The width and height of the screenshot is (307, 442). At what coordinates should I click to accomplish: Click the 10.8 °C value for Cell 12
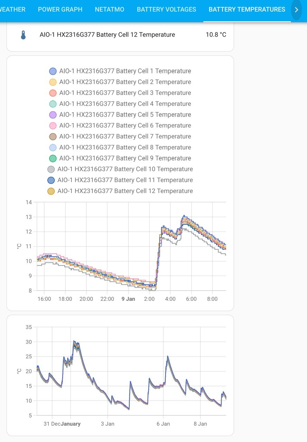pos(216,35)
